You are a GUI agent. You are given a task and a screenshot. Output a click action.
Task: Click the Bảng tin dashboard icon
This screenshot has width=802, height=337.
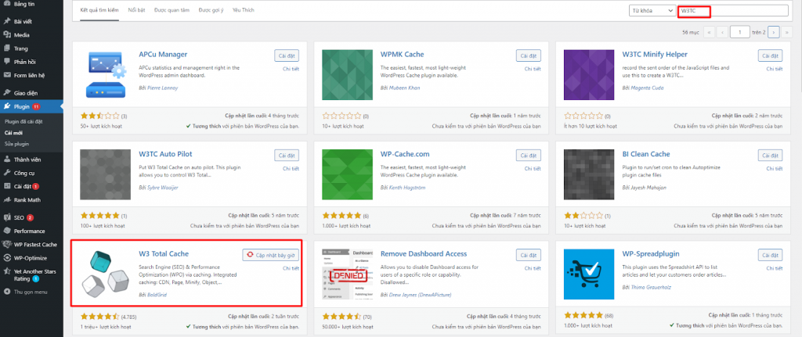(7, 3)
